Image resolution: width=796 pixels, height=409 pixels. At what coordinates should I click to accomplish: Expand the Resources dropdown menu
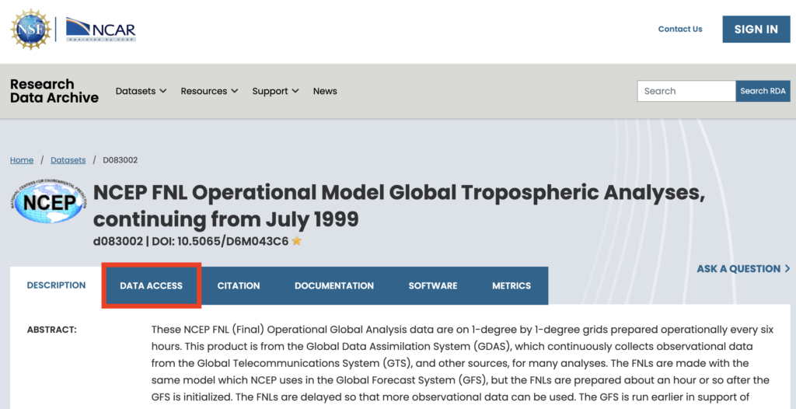pos(210,91)
